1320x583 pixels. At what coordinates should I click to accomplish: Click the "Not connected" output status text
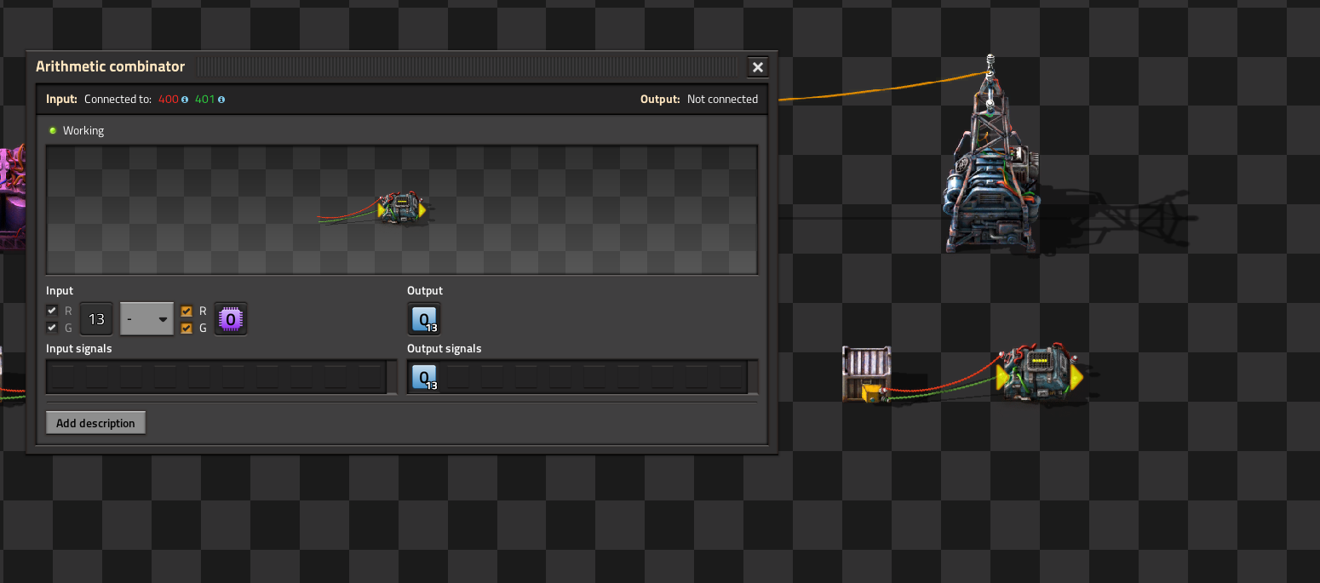pos(722,100)
